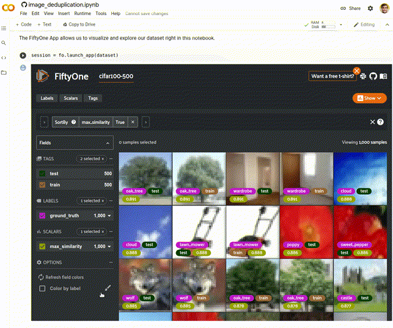Open the Insert menu
Image resolution: width=393 pixels, height=328 pixels.
tap(64, 14)
